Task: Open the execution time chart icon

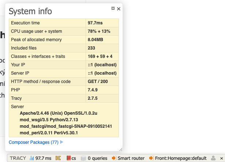Action: [x=31, y=158]
